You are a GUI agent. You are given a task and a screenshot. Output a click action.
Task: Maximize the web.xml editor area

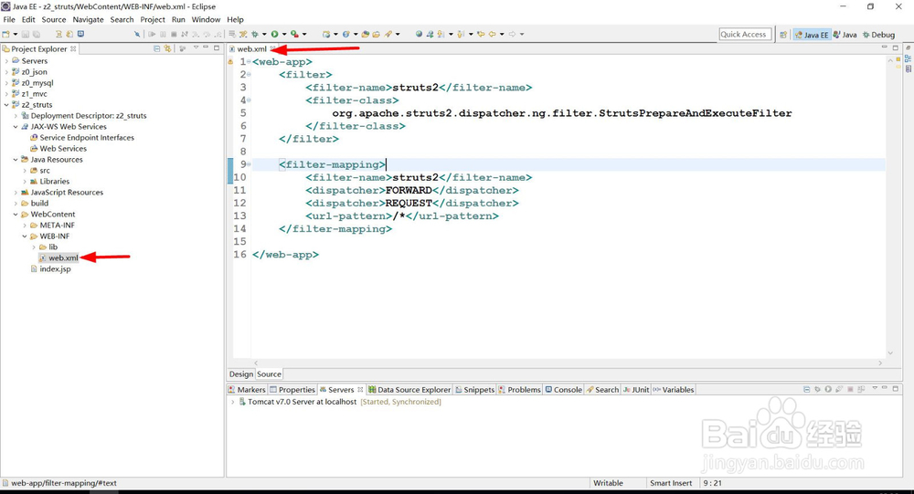[x=896, y=47]
